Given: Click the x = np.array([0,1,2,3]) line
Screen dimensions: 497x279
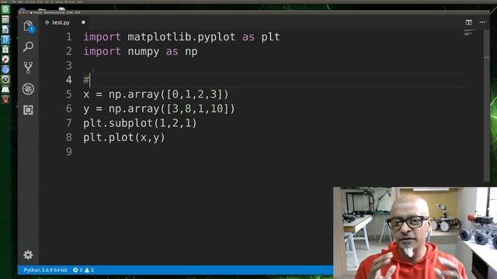Looking at the screenshot, I should pyautogui.click(x=155, y=95).
